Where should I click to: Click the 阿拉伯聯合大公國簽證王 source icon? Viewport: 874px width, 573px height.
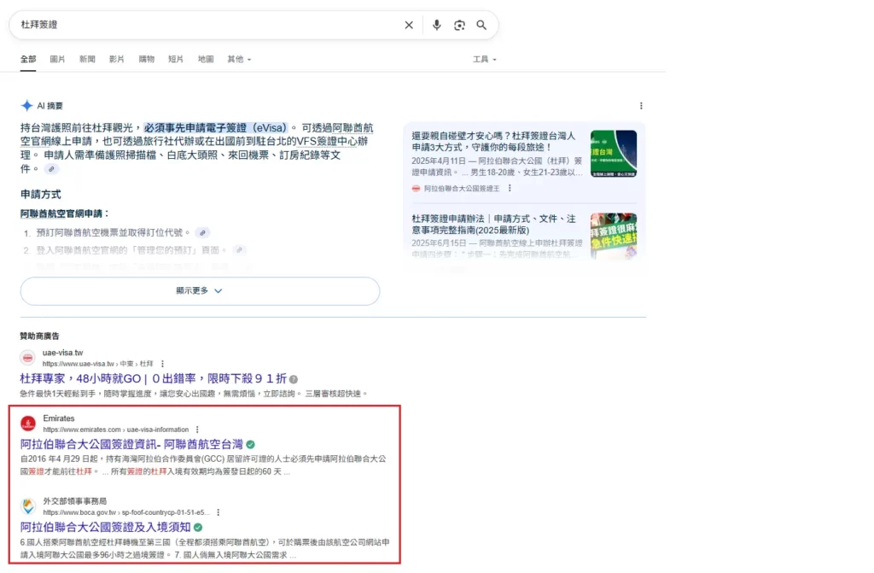click(416, 189)
